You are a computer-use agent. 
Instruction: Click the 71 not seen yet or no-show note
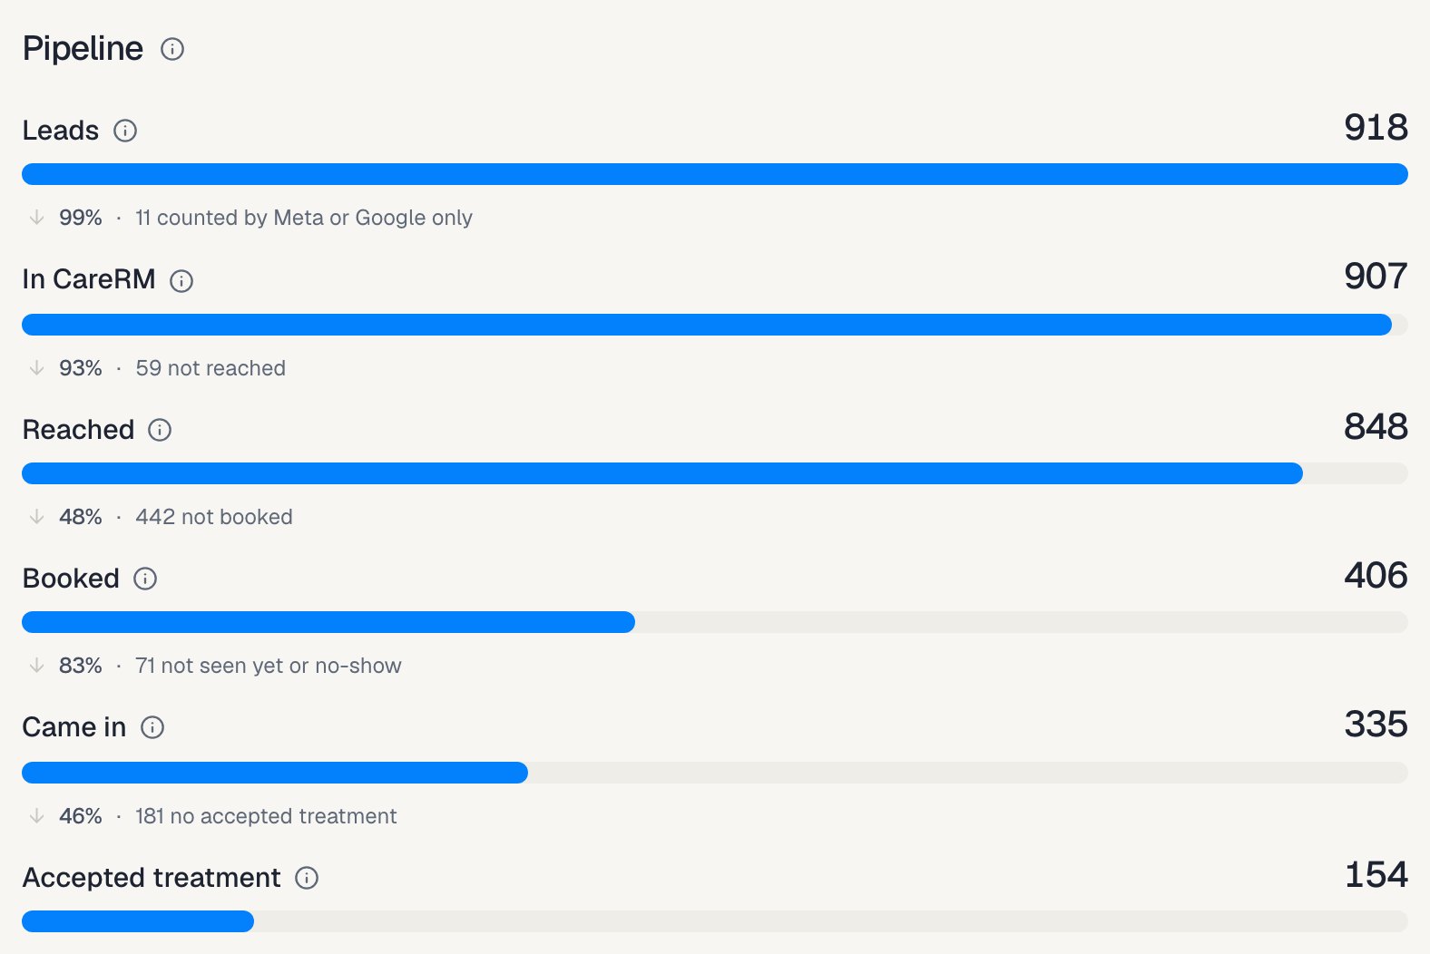coord(269,666)
